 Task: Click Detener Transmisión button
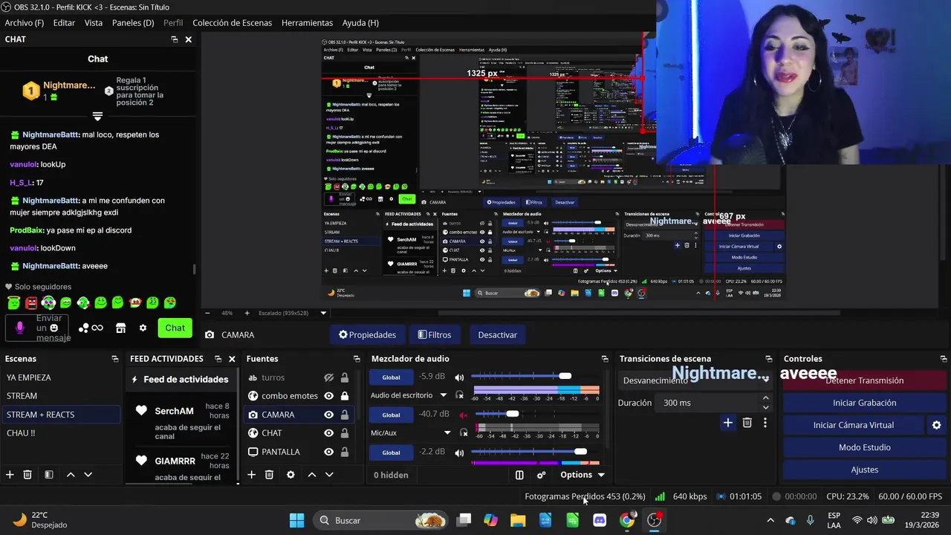tap(864, 380)
